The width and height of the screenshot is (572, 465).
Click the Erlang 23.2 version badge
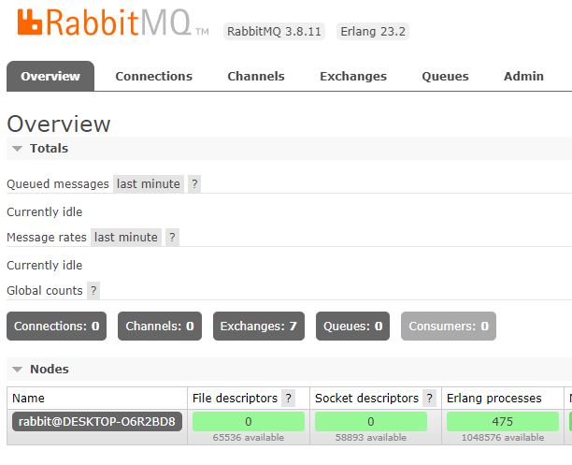coord(373,32)
